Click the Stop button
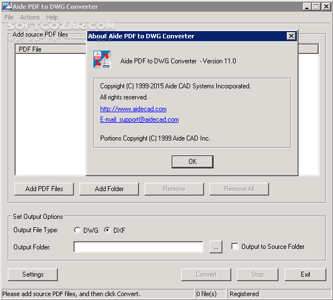 click(x=257, y=274)
